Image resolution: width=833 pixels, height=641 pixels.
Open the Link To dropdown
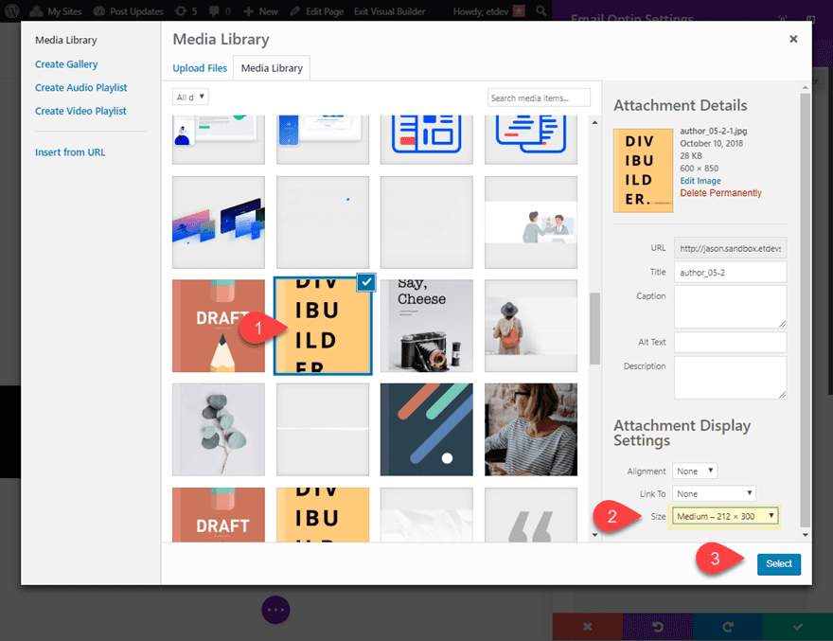tap(714, 492)
